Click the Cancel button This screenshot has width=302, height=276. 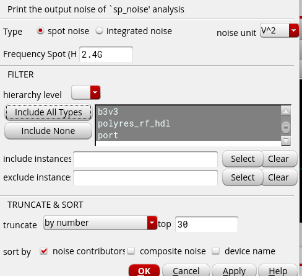coord(186,270)
